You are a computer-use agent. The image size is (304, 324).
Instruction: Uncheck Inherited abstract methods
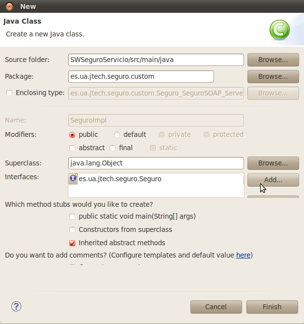pyautogui.click(x=72, y=243)
